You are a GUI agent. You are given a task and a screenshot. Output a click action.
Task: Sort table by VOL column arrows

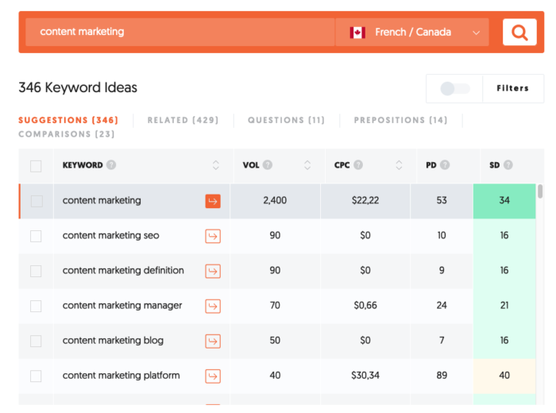click(x=307, y=165)
